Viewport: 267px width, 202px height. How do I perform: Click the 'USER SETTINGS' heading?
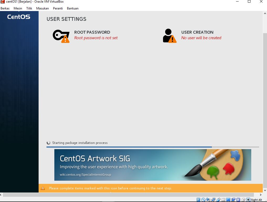[x=66, y=19]
